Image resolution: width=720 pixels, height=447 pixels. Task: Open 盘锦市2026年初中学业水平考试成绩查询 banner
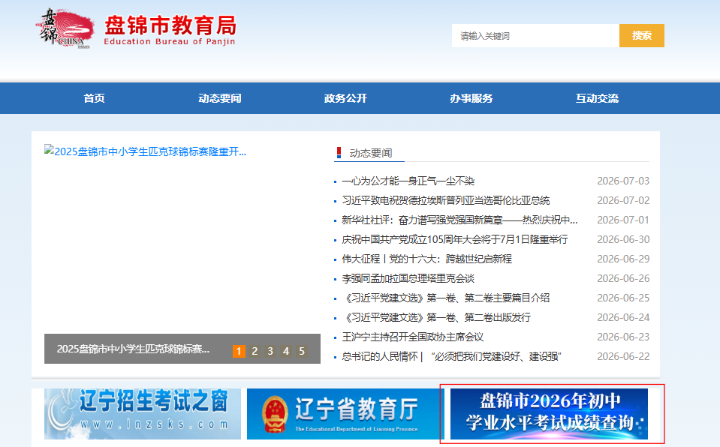click(549, 414)
